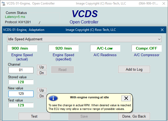Viewport: 168px width, 121px height.
Task: Click the A/C Readiness label
Action: 105,55
